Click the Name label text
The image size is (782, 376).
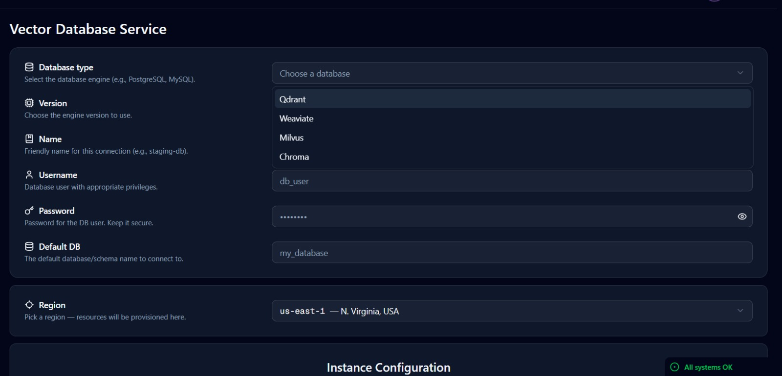tap(50, 139)
